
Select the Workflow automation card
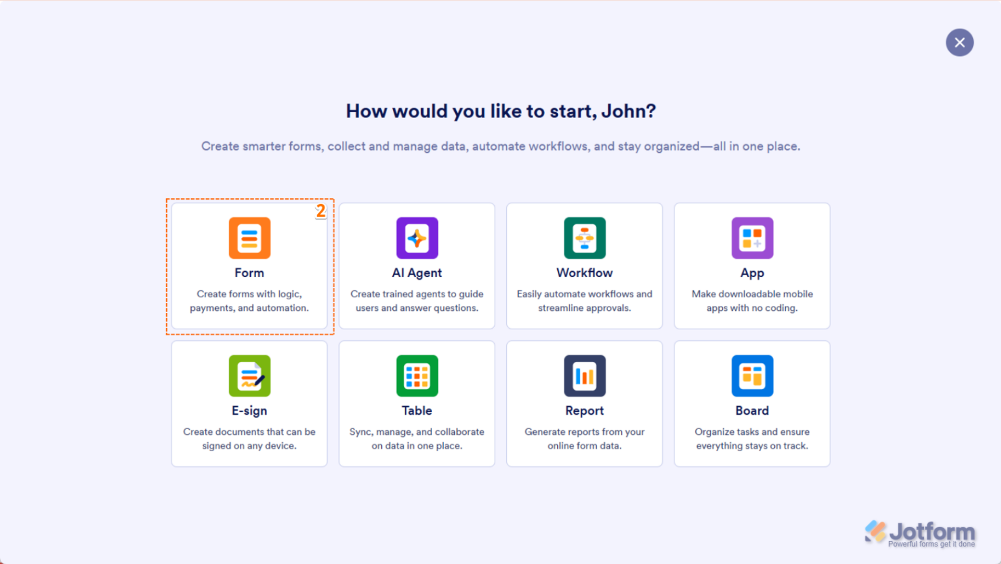(584, 266)
